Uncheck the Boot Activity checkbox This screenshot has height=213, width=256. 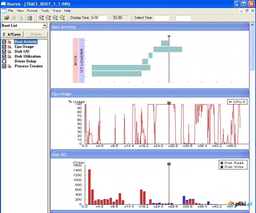pos(4,42)
